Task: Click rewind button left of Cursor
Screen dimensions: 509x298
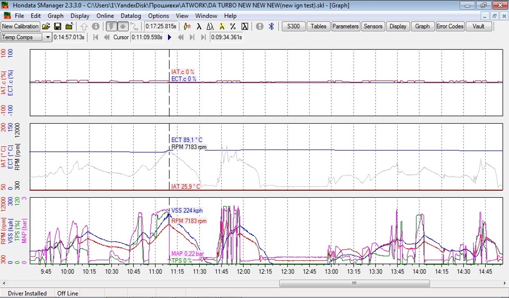Action: coord(107,37)
